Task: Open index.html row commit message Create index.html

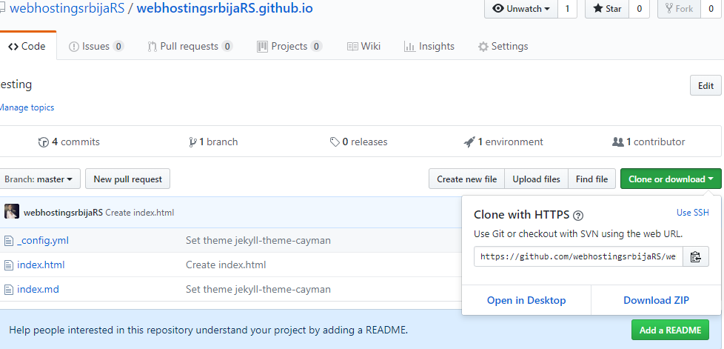Action: point(226,265)
